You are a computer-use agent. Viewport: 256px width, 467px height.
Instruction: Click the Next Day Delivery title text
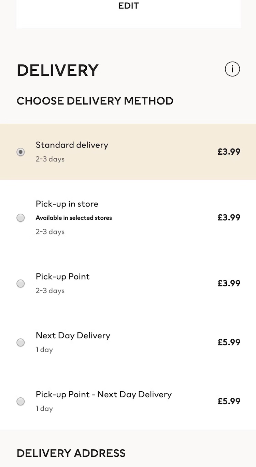(x=73, y=336)
